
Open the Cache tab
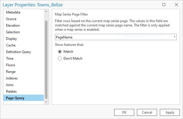click(11, 45)
